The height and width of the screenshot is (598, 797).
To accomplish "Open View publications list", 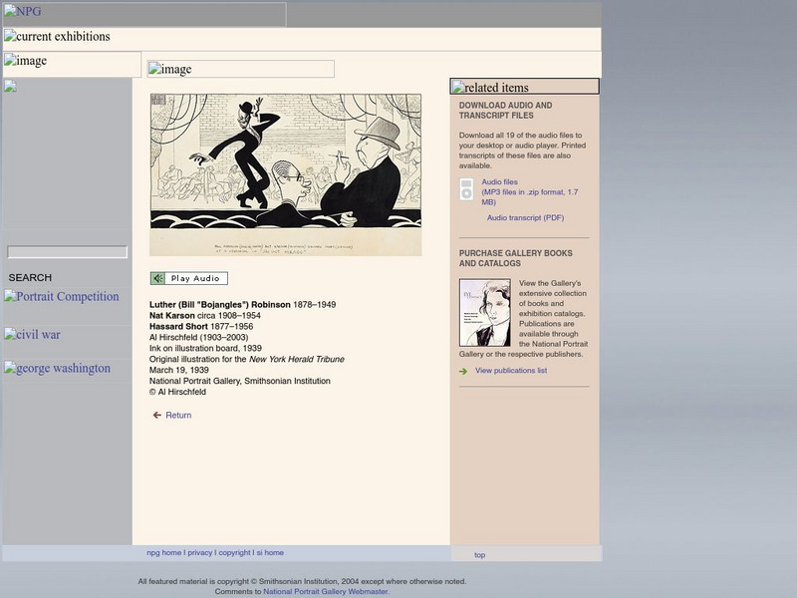I will tap(511, 371).
